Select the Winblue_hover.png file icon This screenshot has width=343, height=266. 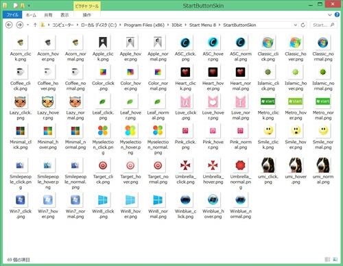pyautogui.click(x=213, y=200)
